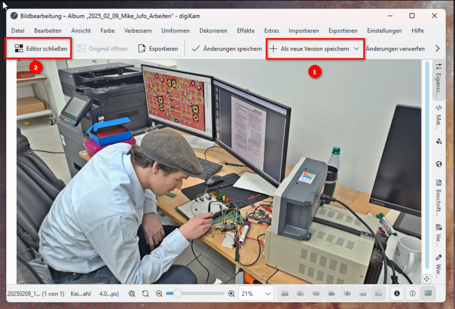Open the Extras menu
Image resolution: width=455 pixels, height=309 pixels.
tap(271, 31)
